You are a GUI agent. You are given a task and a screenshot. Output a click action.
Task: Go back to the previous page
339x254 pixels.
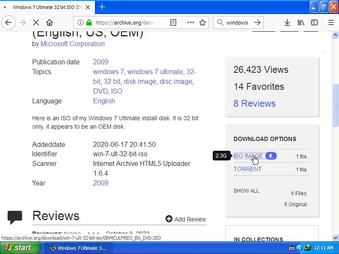(x=8, y=22)
